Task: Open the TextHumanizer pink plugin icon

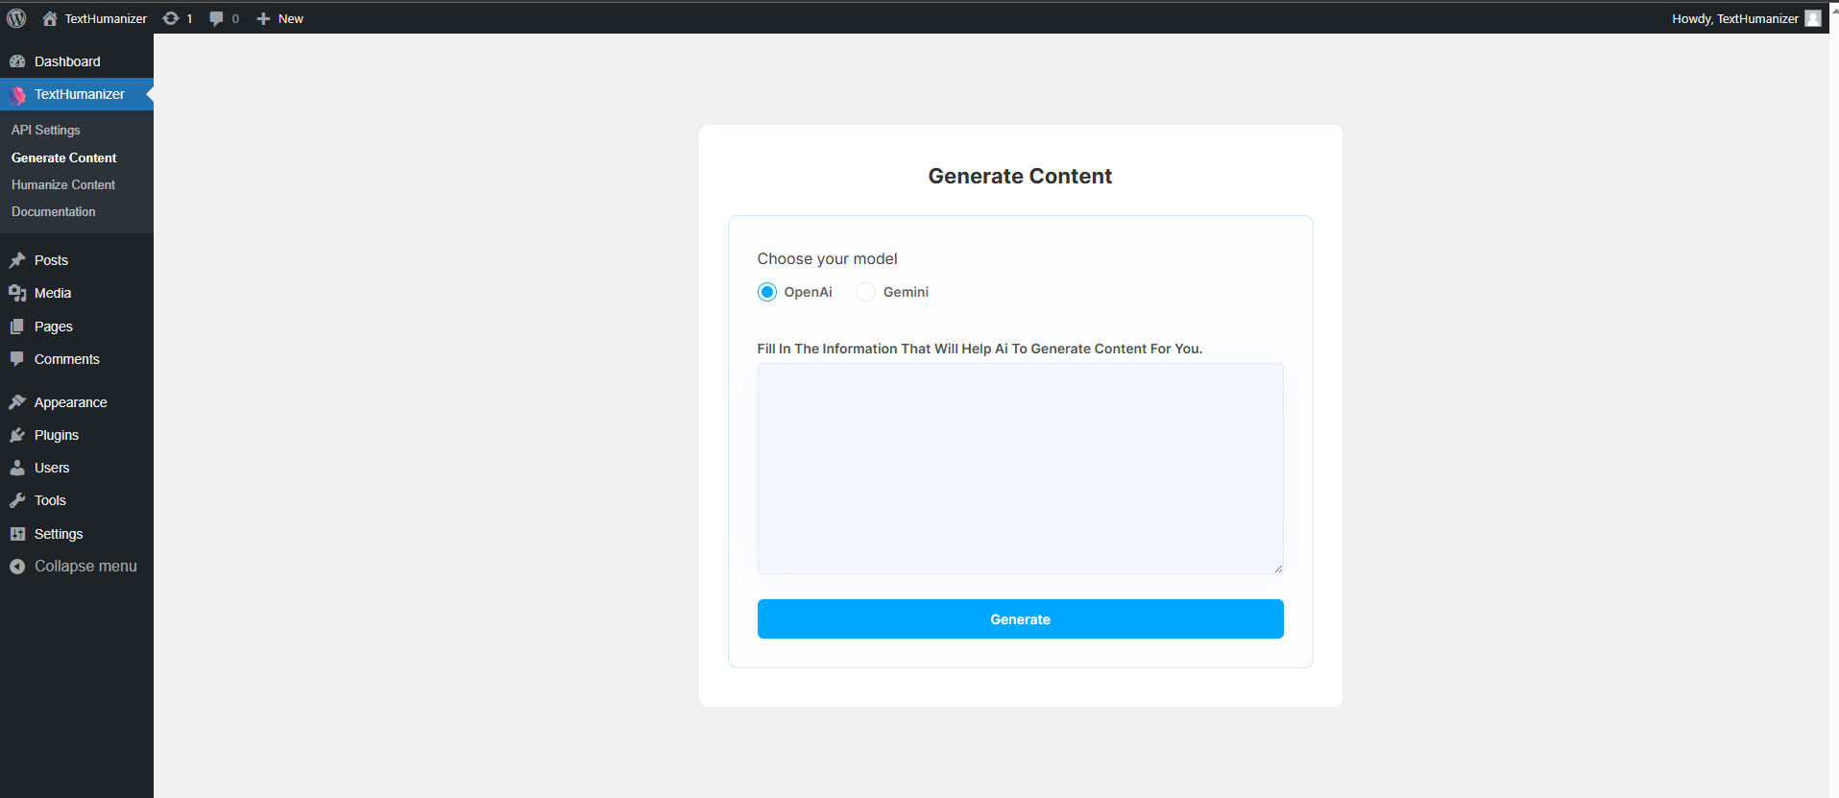Action: click(x=16, y=94)
